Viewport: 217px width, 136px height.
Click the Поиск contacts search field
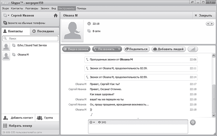30,38
